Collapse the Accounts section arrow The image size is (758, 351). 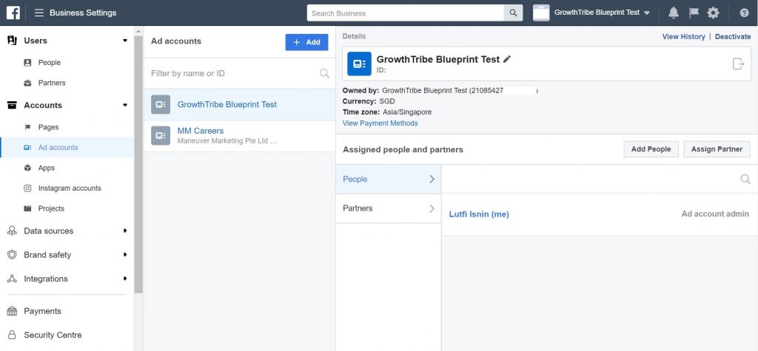pos(125,105)
